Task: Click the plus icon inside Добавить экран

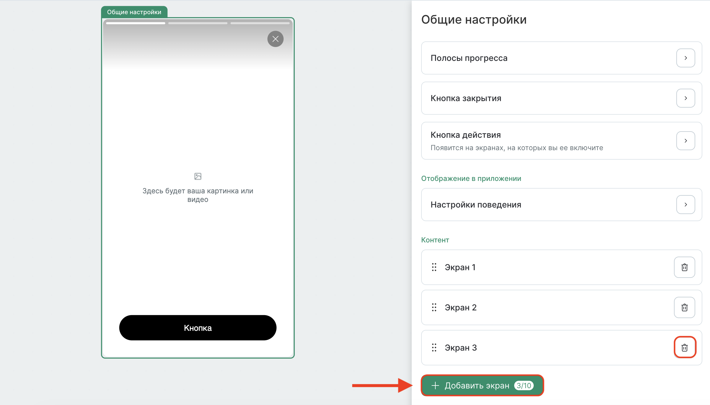Action: point(435,385)
